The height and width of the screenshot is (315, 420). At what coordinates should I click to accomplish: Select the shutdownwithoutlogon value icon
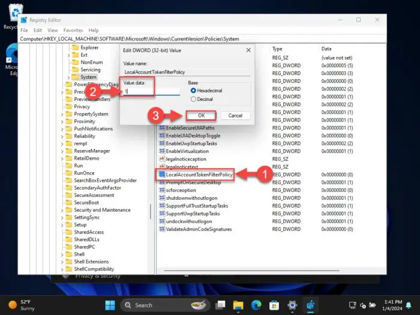(x=162, y=198)
